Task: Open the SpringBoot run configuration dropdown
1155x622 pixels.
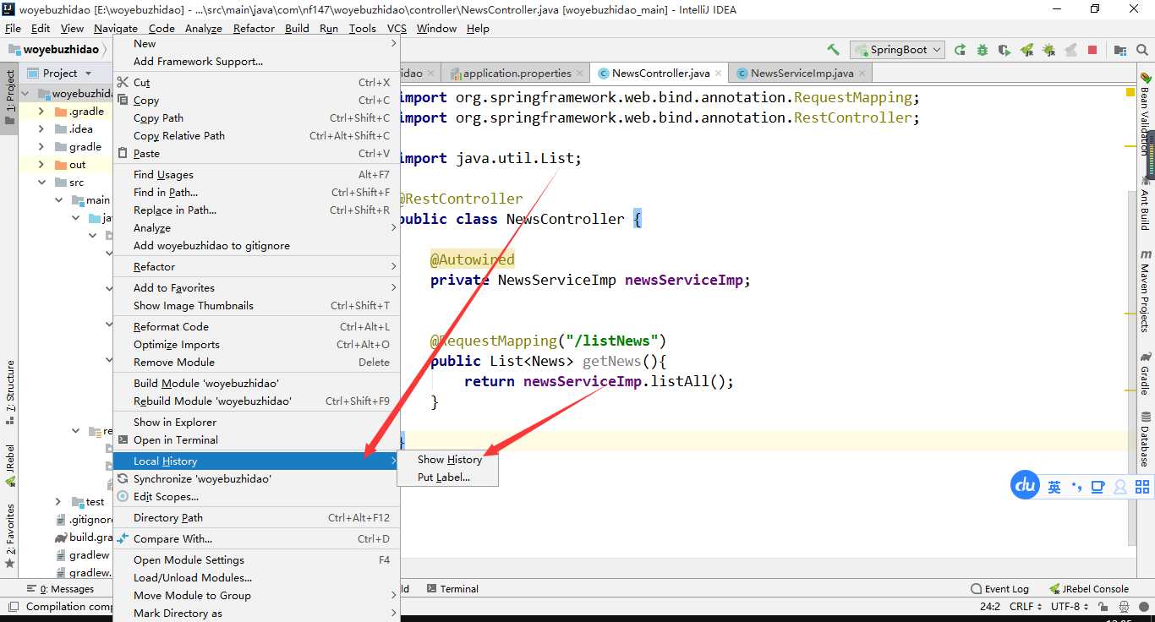Action: (x=897, y=50)
